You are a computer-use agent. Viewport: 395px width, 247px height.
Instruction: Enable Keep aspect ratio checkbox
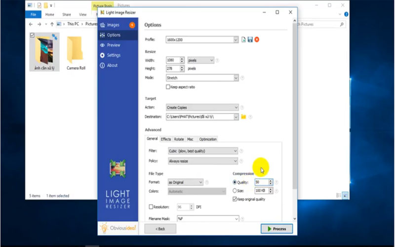click(x=168, y=87)
